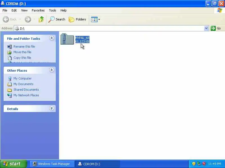Open My Computer link
225x168 pixels.
(22, 78)
